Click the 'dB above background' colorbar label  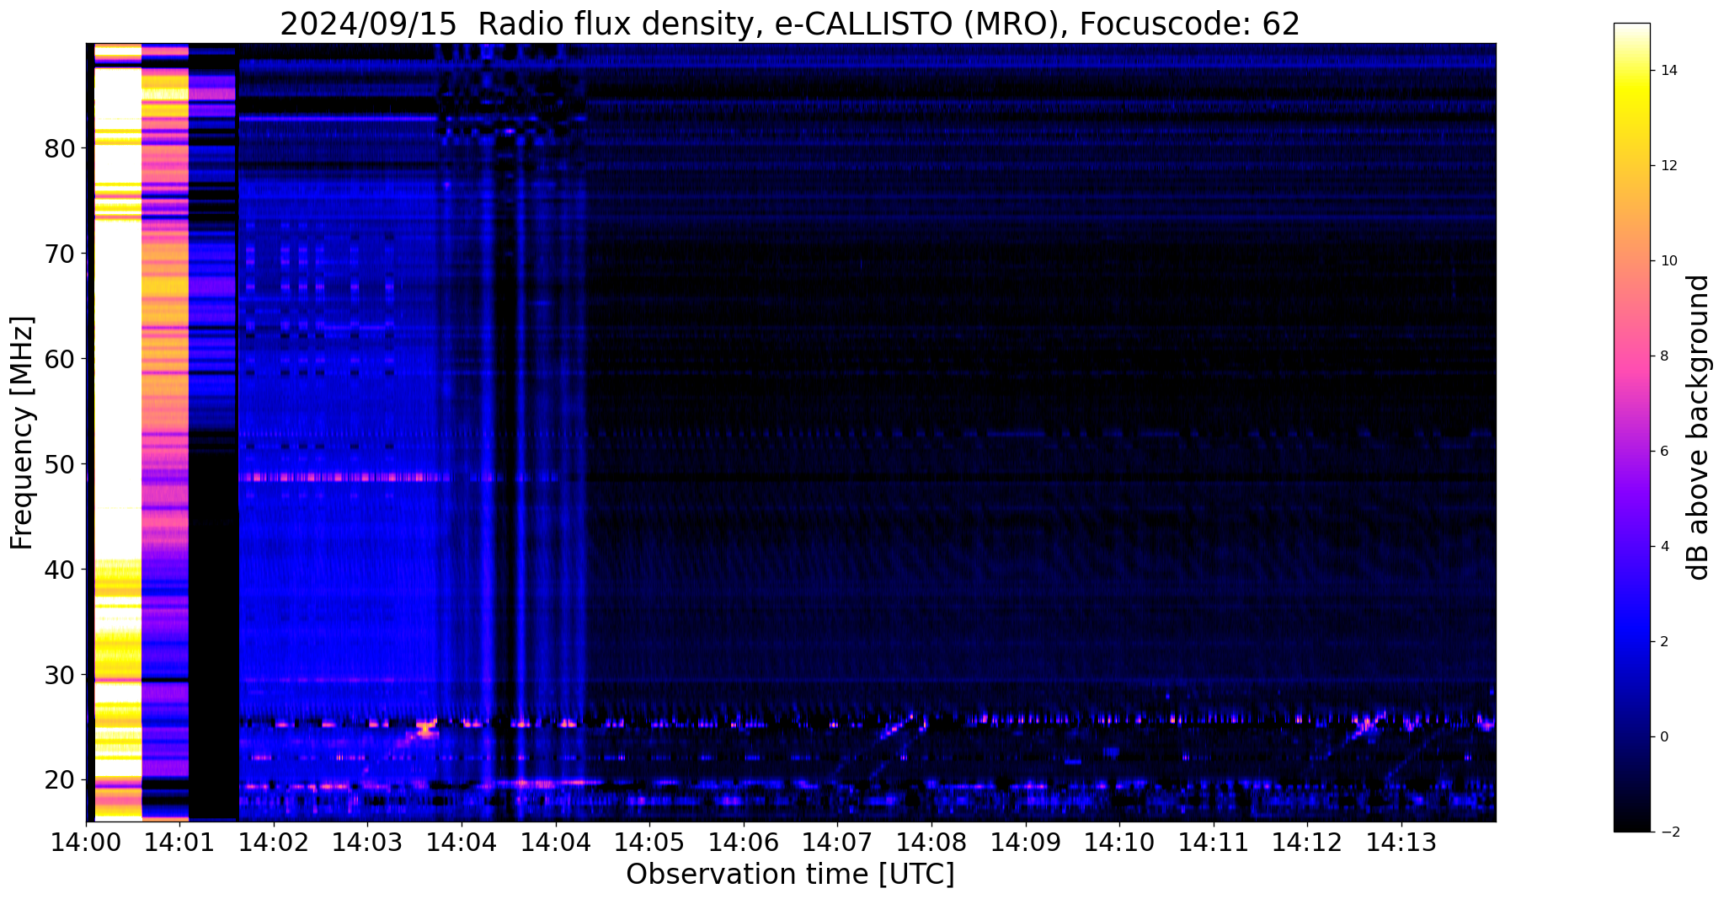1699,427
